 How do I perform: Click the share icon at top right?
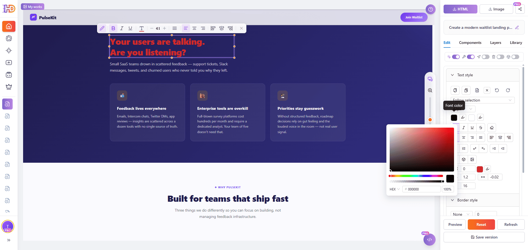click(520, 9)
